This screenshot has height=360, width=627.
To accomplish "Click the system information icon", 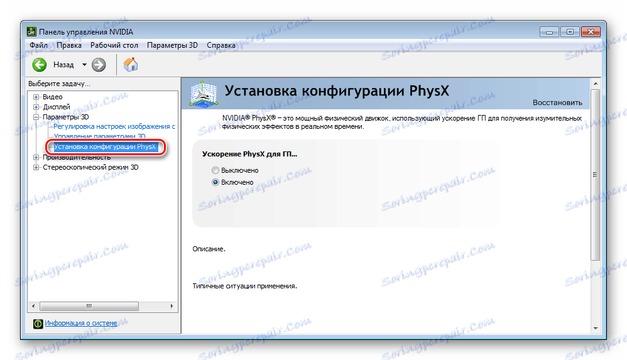I will click(38, 323).
